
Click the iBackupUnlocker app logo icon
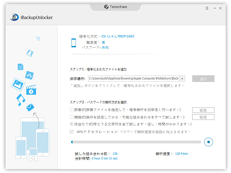[14, 17]
